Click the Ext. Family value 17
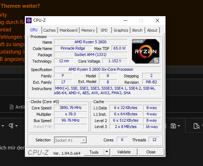 (63, 82)
